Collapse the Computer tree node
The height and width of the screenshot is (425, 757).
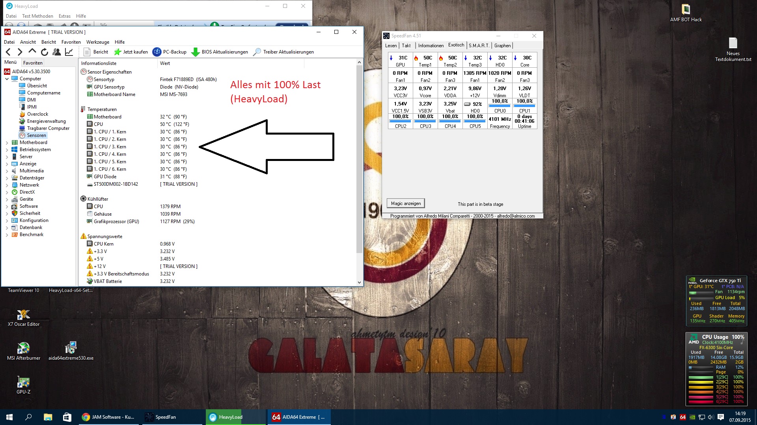7,79
